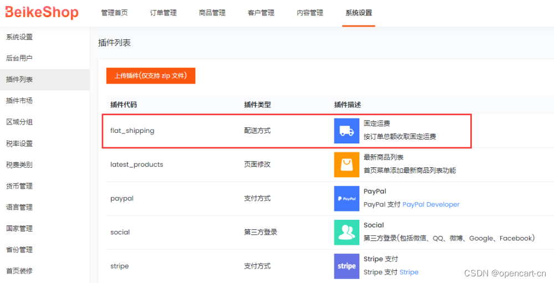Click the 插件描述 column header
The height and width of the screenshot is (283, 554).
[x=348, y=105]
